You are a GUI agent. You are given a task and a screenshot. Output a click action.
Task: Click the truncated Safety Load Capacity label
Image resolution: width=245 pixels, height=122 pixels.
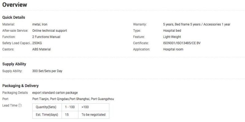(x=17, y=43)
